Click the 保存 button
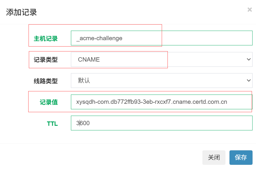 [241, 158]
